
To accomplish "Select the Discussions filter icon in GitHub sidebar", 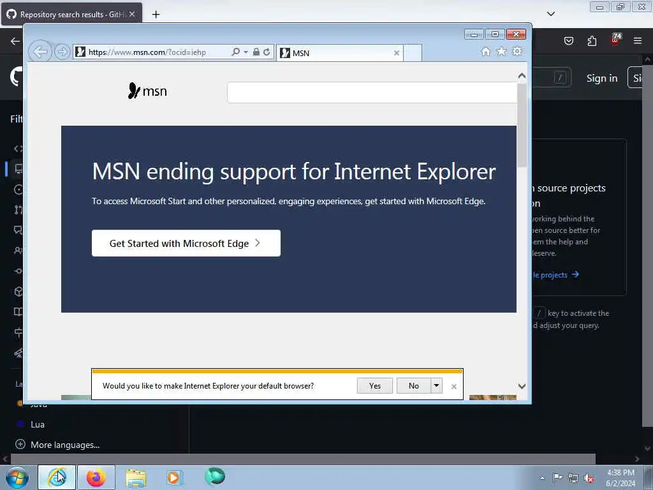I will pyautogui.click(x=18, y=230).
